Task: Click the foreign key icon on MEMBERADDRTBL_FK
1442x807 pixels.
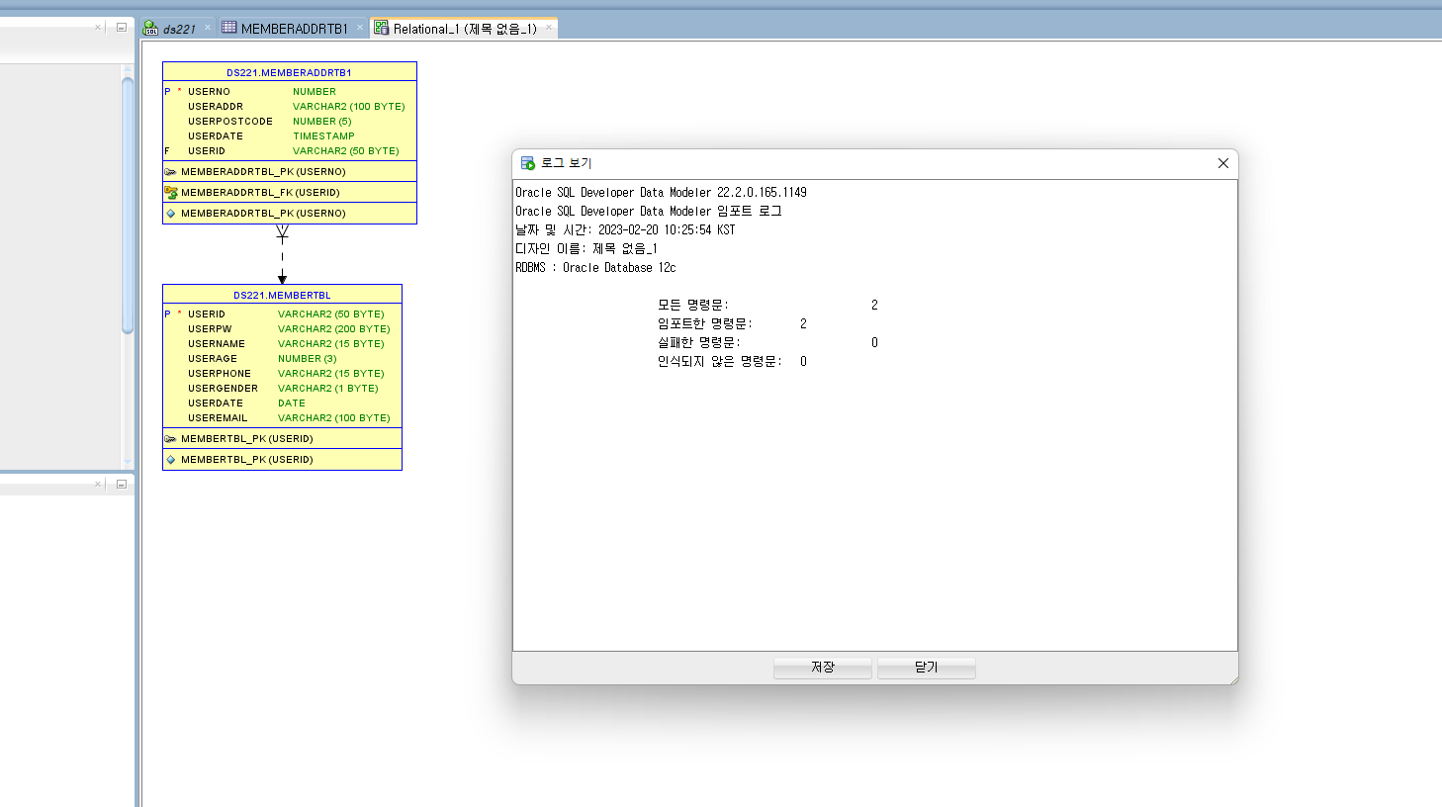Action: coord(171,192)
